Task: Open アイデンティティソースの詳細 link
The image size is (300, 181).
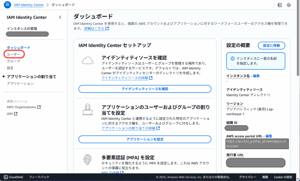Action: [x=125, y=78]
